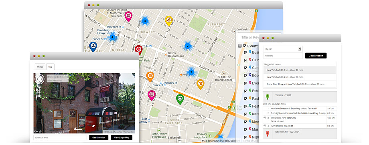The width and height of the screenshot is (369, 145).
Task: Uncheck the Club category checkbox
Action: (x=246, y=60)
